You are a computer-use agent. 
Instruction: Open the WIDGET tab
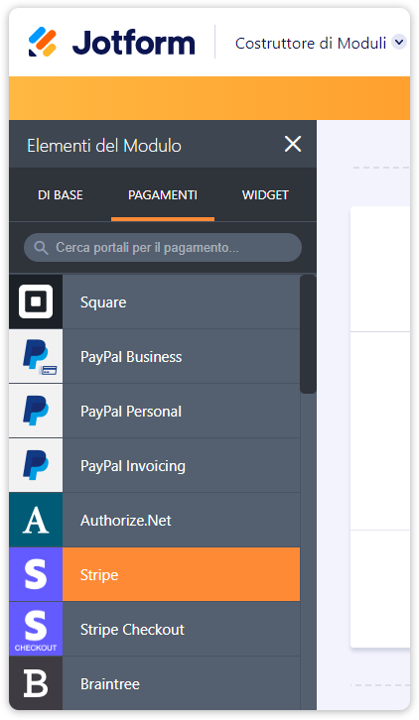tap(265, 195)
